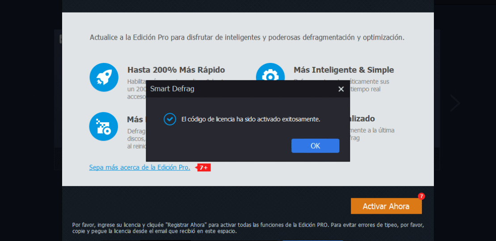Click the 'Hasta 200% Más Rápido' heading
Viewport: 496px width, 241px height.
(176, 70)
